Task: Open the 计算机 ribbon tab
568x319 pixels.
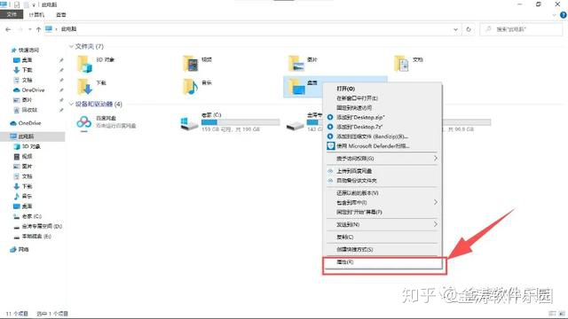Action: click(x=36, y=15)
